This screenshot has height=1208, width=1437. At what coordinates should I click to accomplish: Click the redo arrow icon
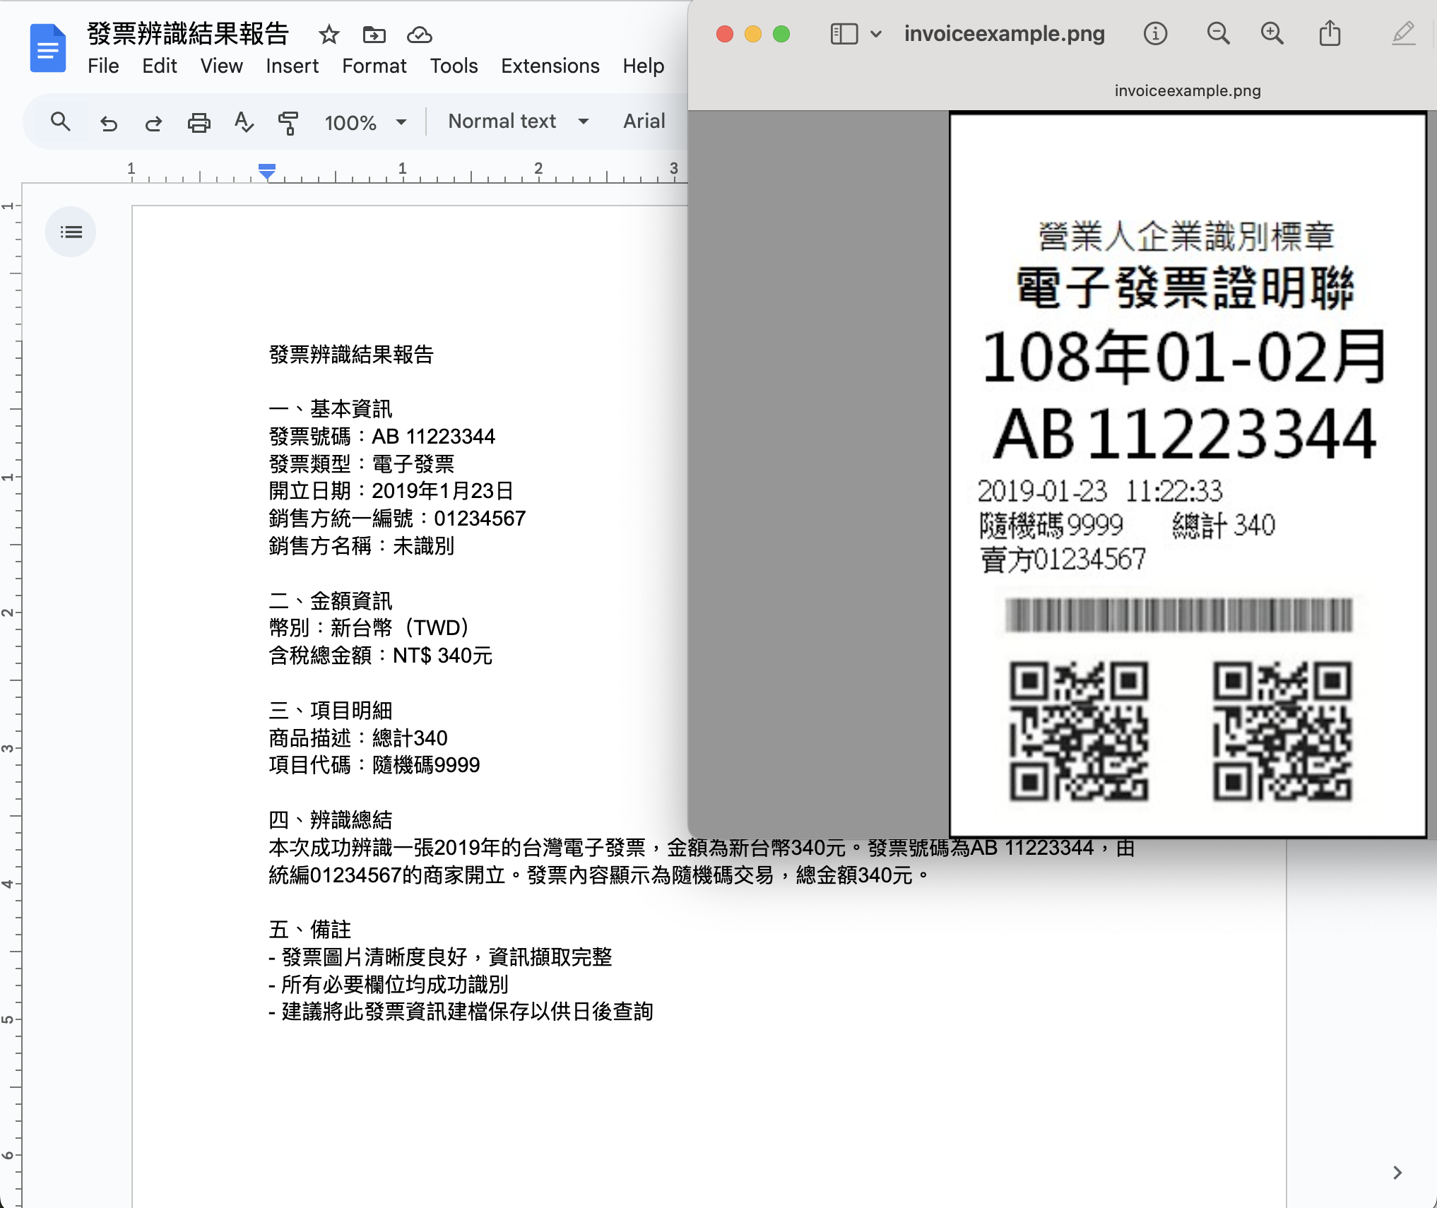[x=153, y=123]
